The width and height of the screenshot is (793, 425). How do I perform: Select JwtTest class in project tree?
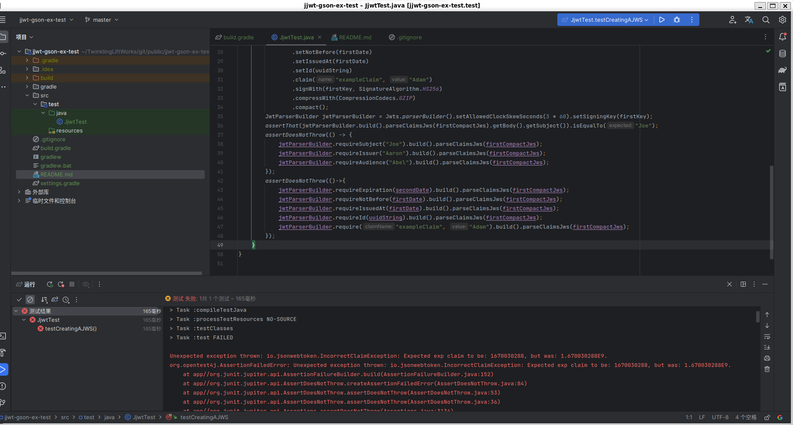tap(71, 122)
